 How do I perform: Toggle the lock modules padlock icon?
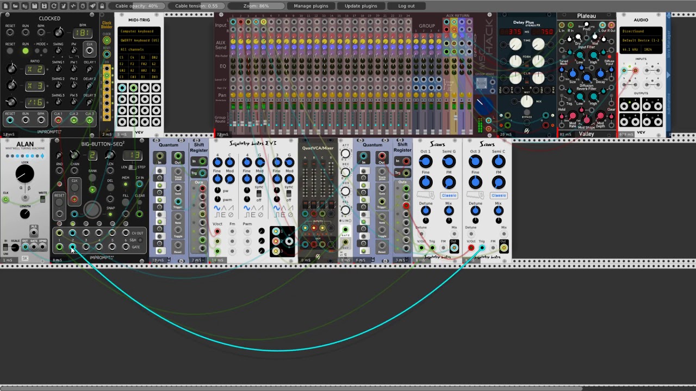coord(102,6)
